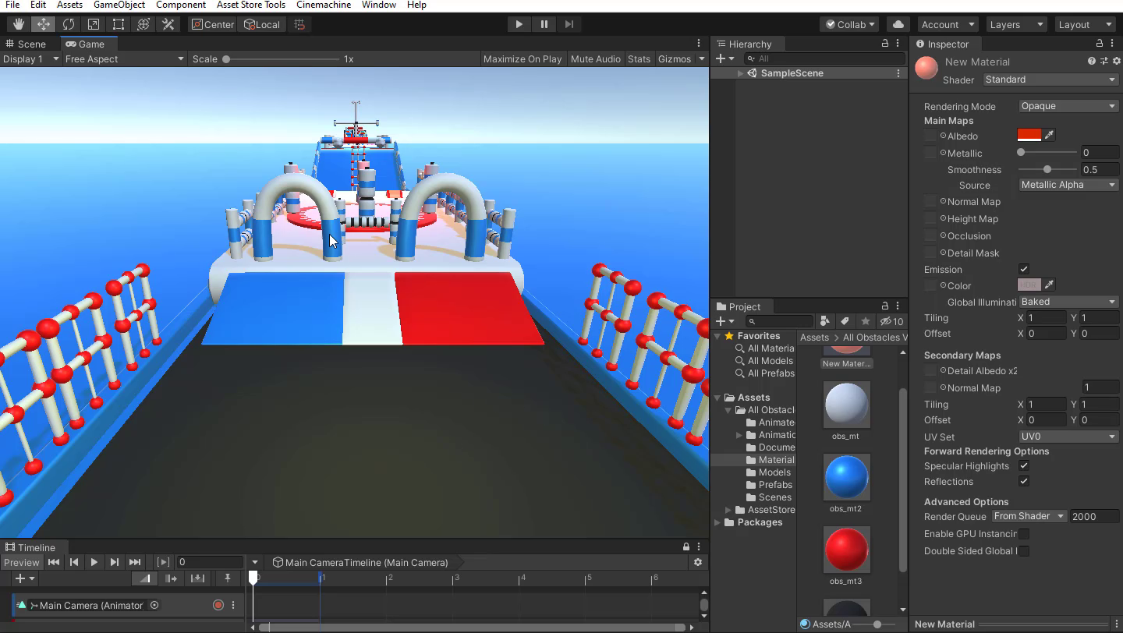Open material help reference icon in Inspector
This screenshot has height=633, width=1123.
1091,61
